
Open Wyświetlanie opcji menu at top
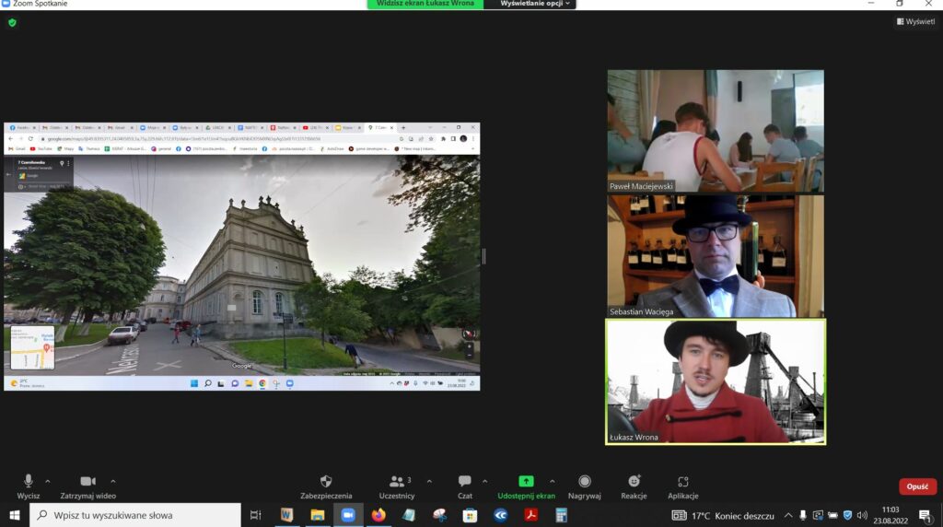(x=537, y=4)
